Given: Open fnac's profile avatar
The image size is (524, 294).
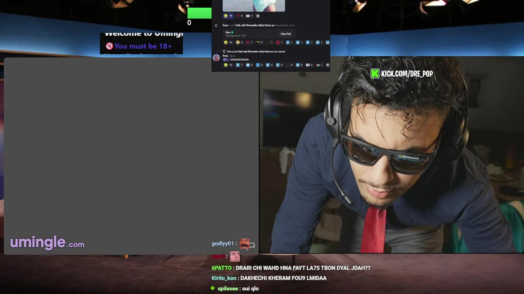Looking at the screenshot, I should click(216, 58).
